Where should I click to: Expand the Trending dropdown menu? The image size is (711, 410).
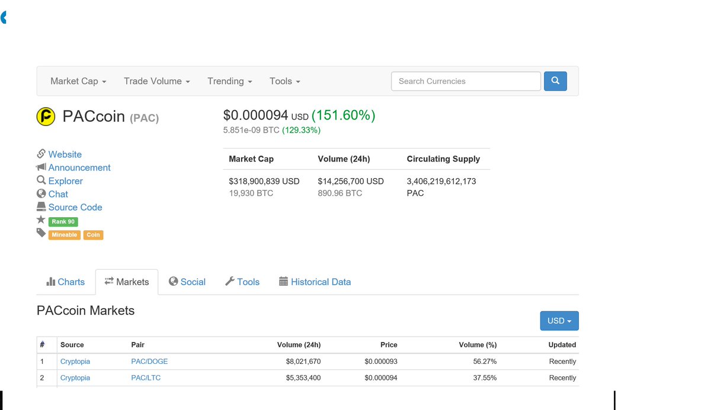coord(229,81)
